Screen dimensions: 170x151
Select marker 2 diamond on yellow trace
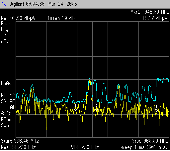[x=96, y=109]
